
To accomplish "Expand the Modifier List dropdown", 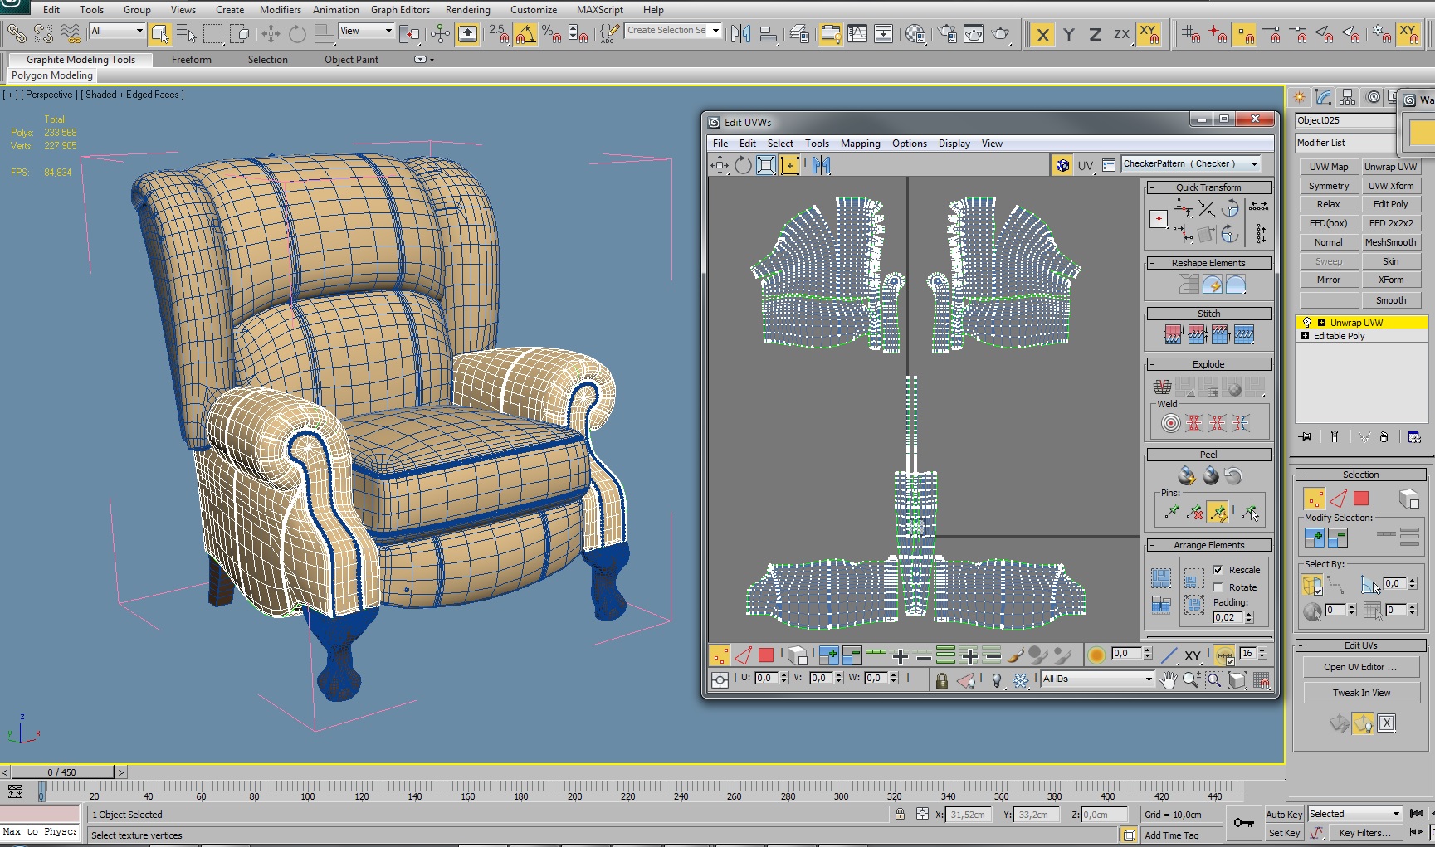I will (1345, 143).
